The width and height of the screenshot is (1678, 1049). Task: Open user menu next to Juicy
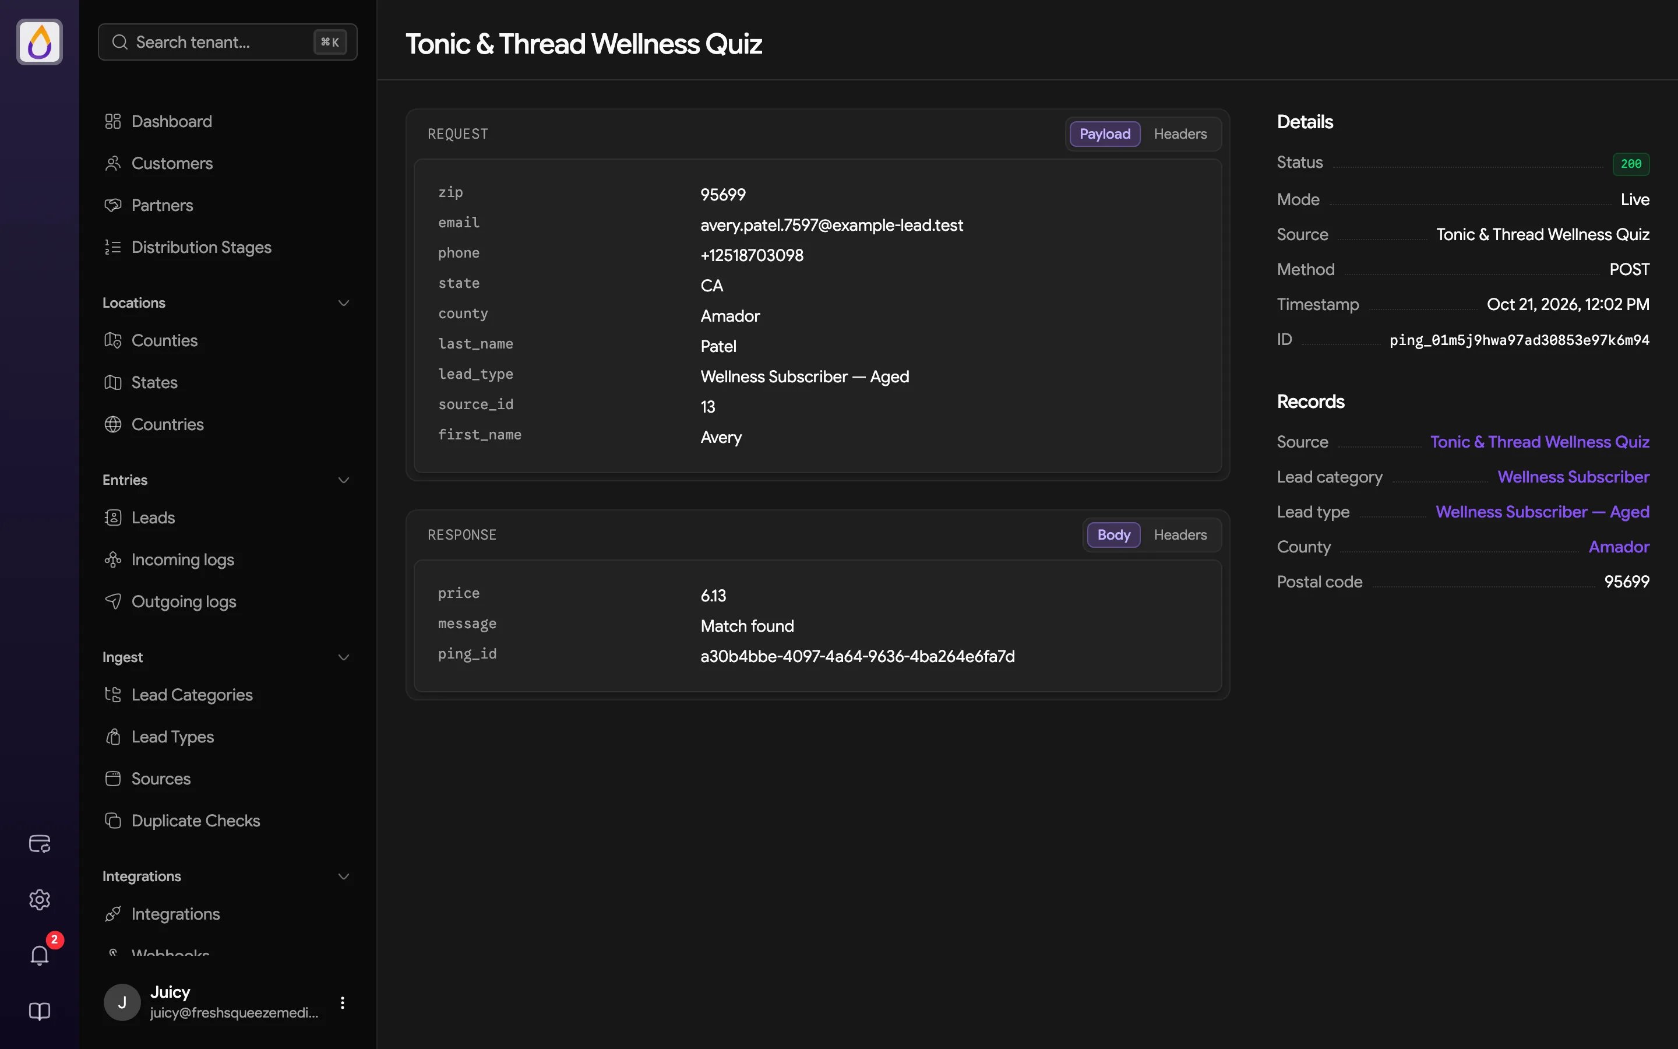pos(343,1002)
